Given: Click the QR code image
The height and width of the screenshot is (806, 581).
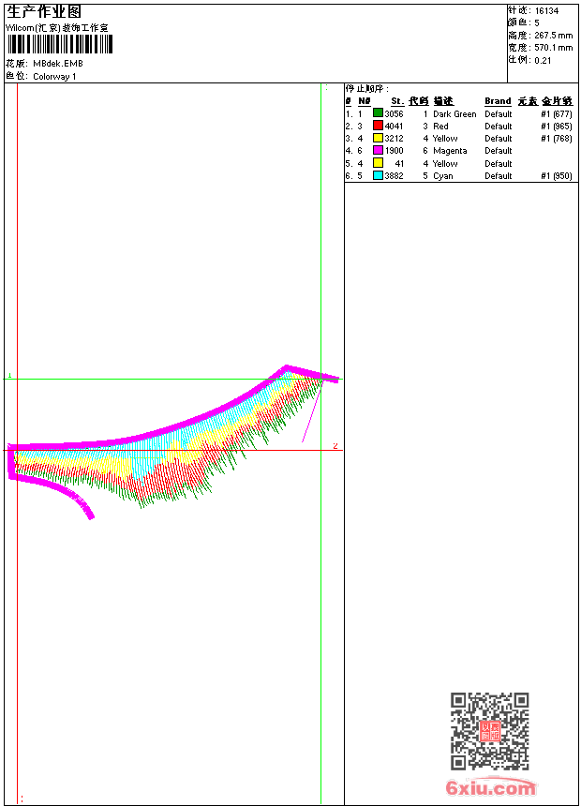Looking at the screenshot, I should [489, 731].
